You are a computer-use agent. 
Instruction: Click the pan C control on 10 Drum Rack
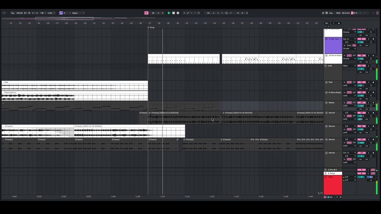point(371,59)
